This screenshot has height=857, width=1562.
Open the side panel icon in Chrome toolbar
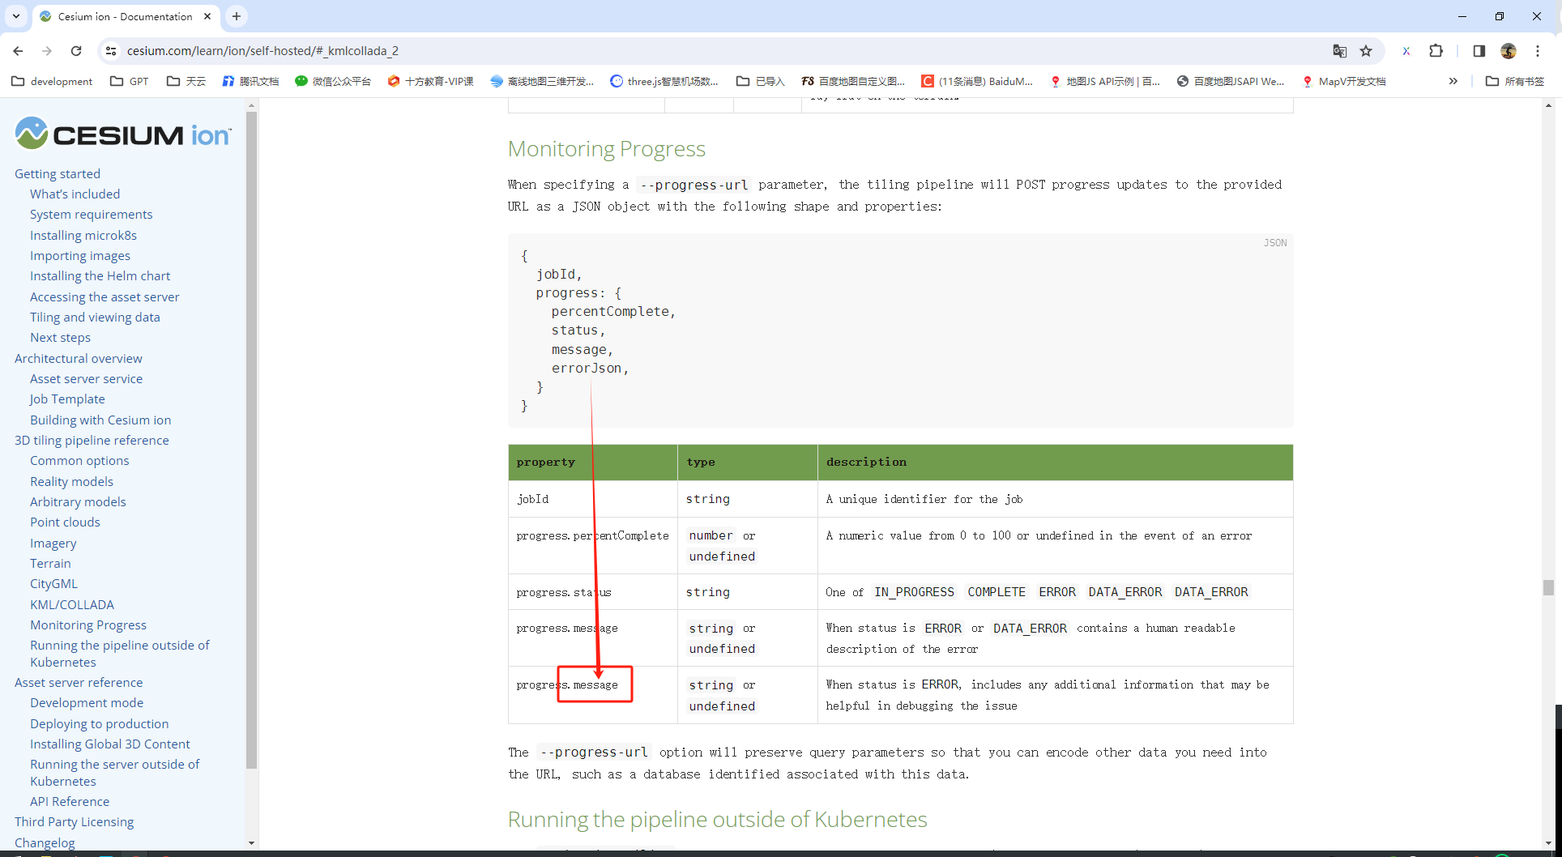coord(1479,50)
